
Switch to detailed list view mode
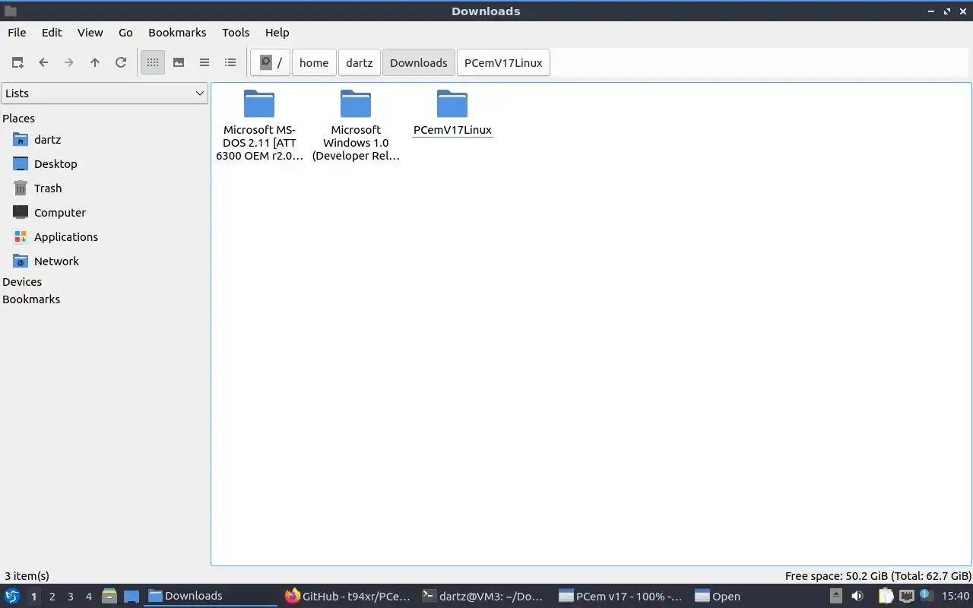230,62
